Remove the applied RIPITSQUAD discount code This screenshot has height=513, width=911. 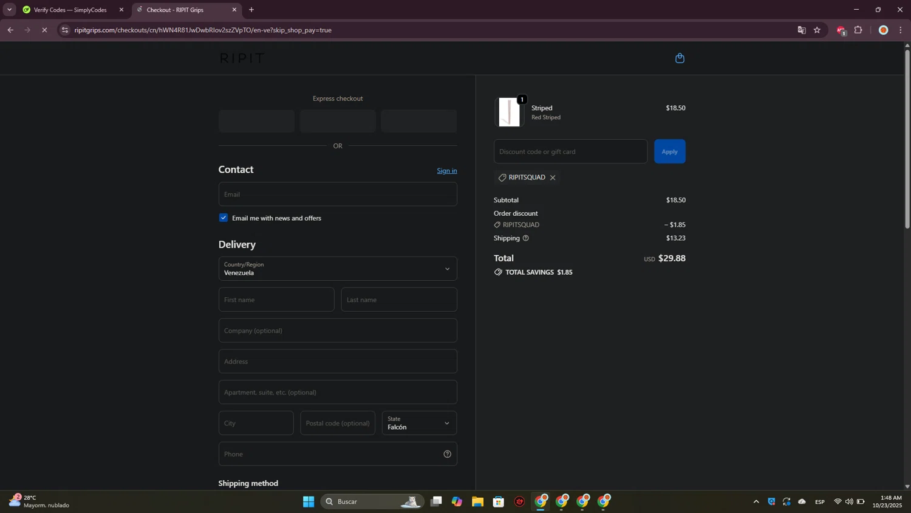point(553,177)
